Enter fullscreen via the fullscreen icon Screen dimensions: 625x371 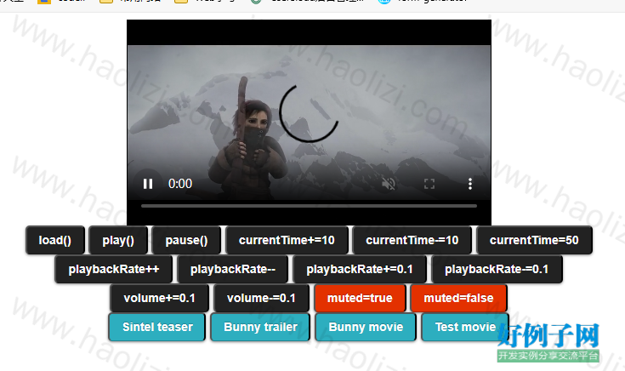(429, 184)
